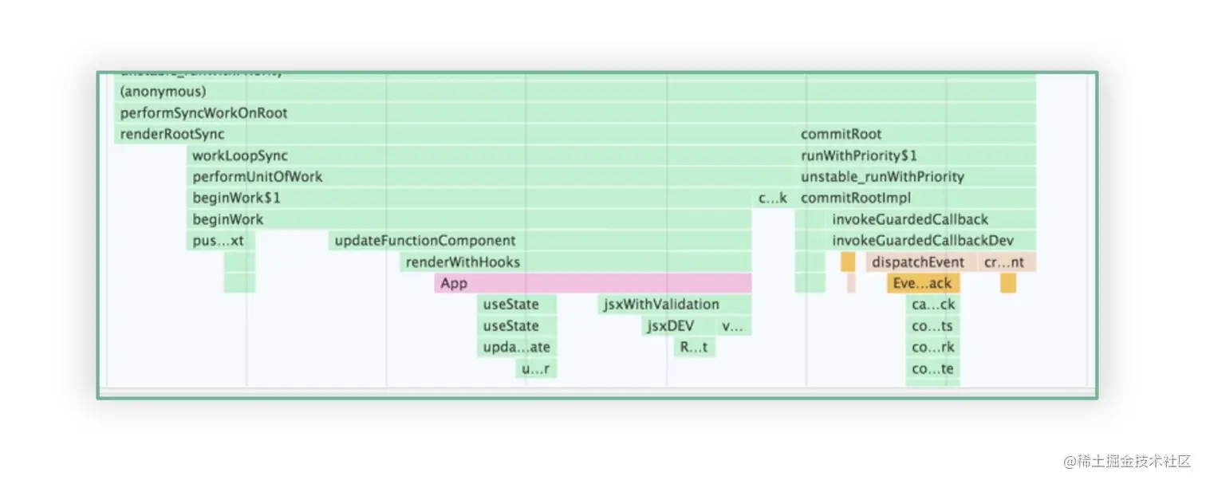Screen dimensions: 1206x484
Task: Select the yellow Eve...ack event bar
Action: pyautogui.click(x=923, y=283)
